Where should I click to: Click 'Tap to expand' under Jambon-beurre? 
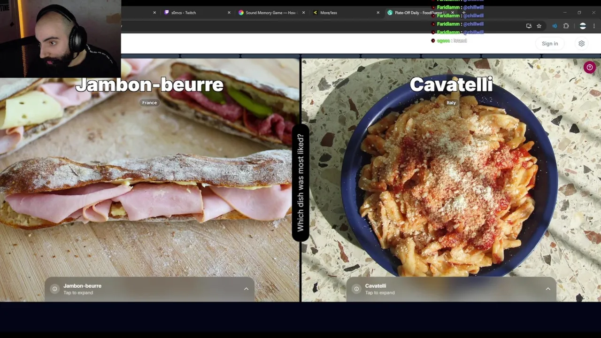[78, 293]
